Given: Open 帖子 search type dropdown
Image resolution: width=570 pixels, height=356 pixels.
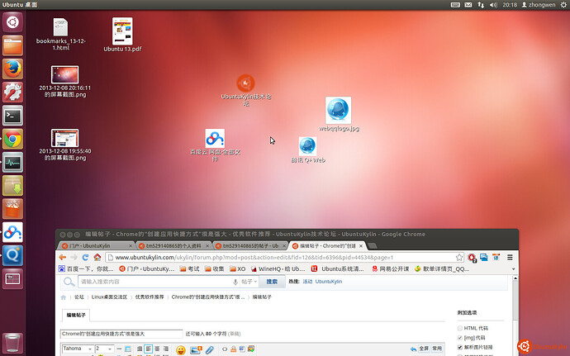Looking at the screenshot, I should tap(249, 282).
